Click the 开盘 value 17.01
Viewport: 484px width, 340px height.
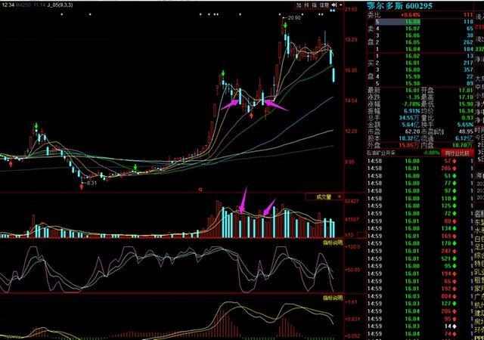466,91
